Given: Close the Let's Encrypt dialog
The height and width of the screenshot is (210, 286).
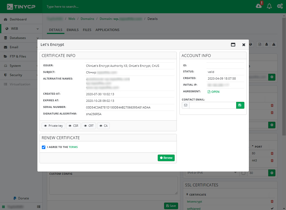Looking at the screenshot, I should click(244, 45).
